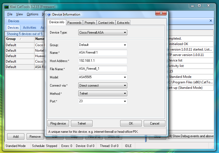The image size is (219, 153).
Task: Switch to the Activities tab
Action: tap(30, 28)
